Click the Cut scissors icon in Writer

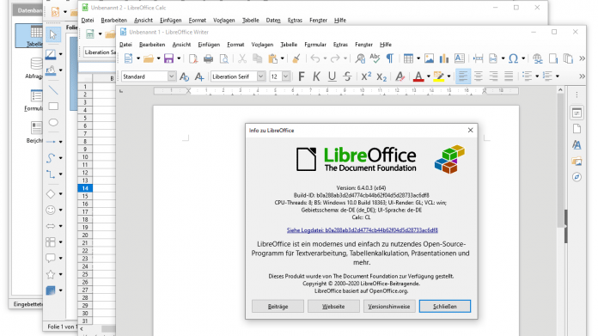click(241, 58)
